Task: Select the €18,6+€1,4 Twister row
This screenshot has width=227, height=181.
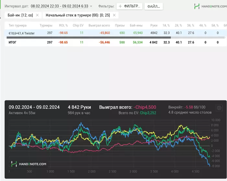Action: click(115, 33)
